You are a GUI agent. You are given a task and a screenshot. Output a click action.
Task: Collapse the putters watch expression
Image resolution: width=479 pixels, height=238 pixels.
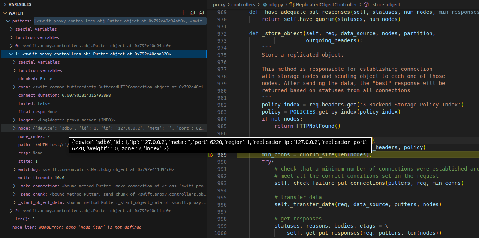pos(8,21)
